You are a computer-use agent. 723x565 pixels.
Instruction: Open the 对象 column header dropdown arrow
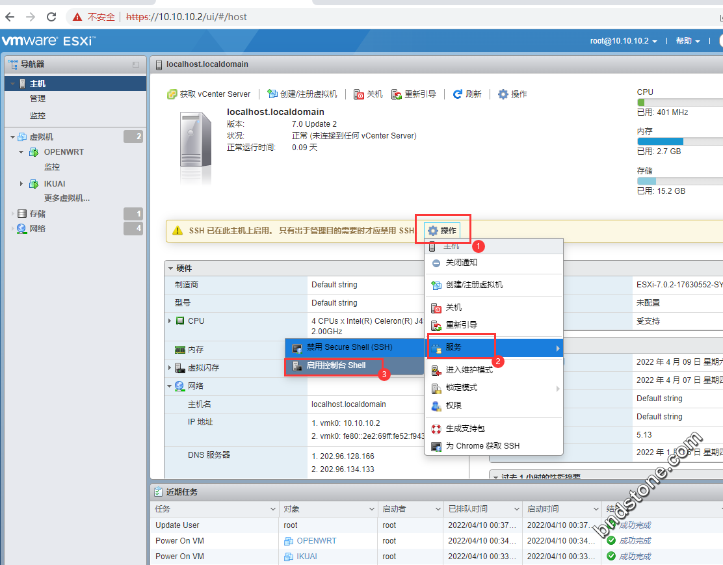click(372, 509)
